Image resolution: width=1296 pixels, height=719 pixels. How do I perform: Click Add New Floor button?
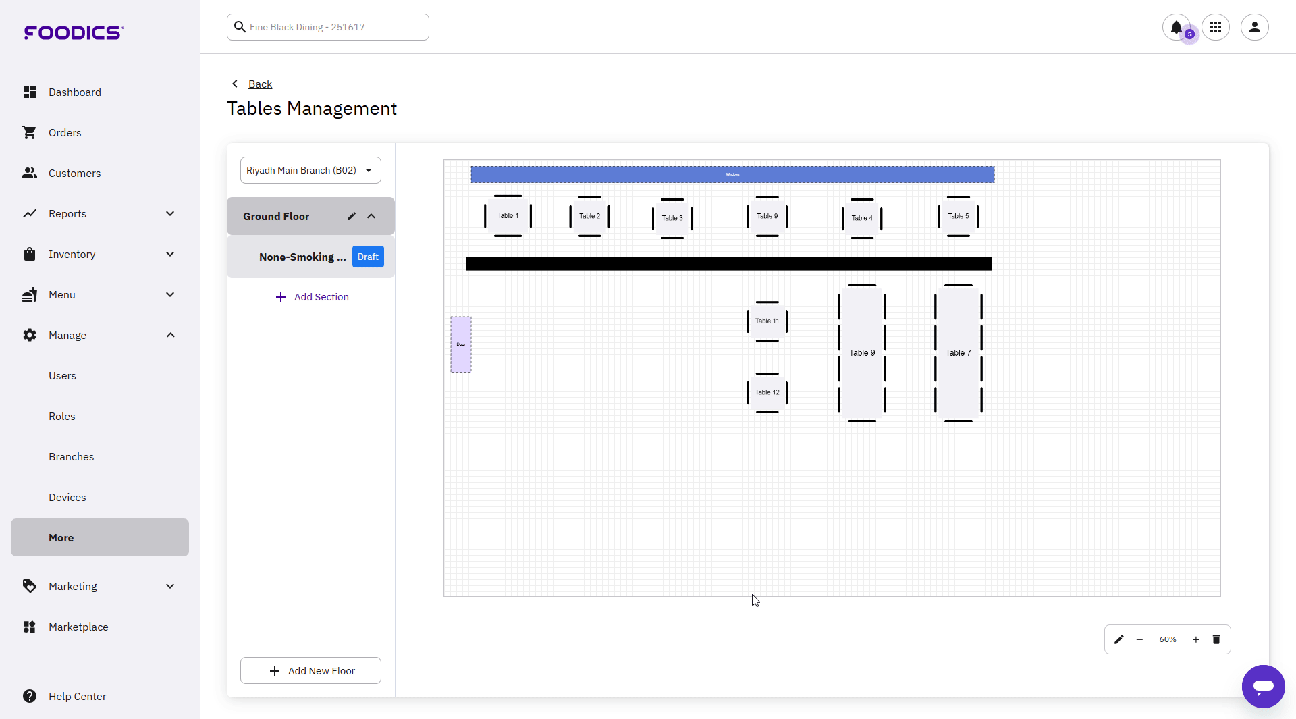pos(310,670)
